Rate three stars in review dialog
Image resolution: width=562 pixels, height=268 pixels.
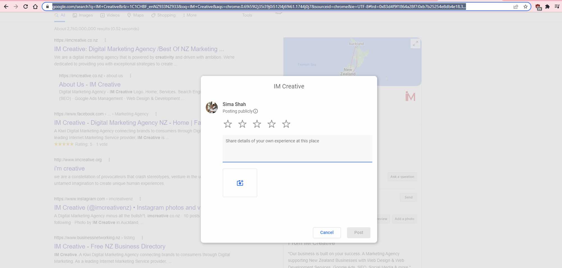pyautogui.click(x=257, y=124)
